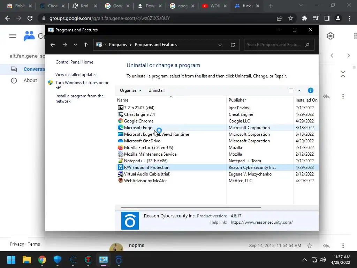
Task: Click the RAV Endpoint Protection row icon
Action: click(x=120, y=167)
